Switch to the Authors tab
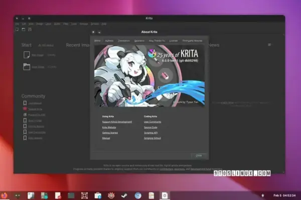This screenshot has width=301, height=200. click(x=109, y=41)
